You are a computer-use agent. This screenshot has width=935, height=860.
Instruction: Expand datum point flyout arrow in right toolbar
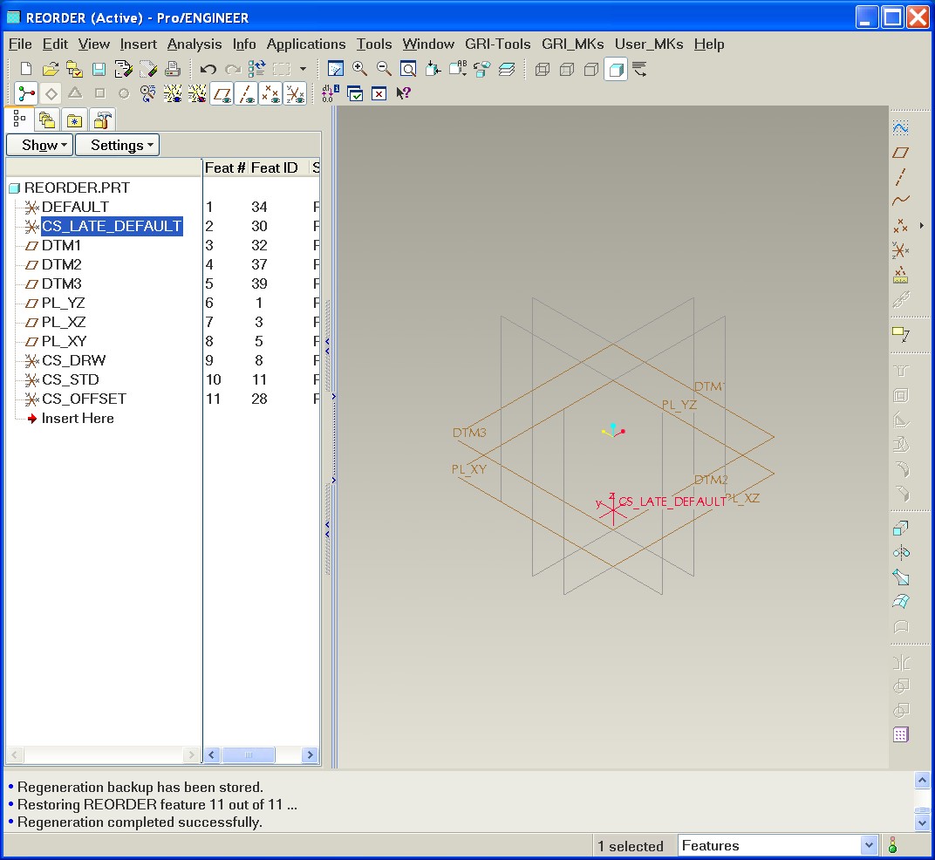click(921, 225)
